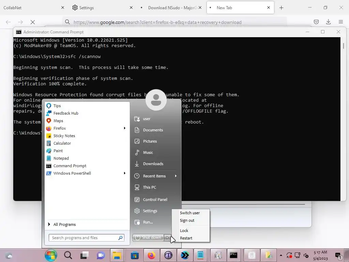The height and width of the screenshot is (262, 349).
Task: Open Microsoft Store from the taskbar
Action: click(135, 255)
